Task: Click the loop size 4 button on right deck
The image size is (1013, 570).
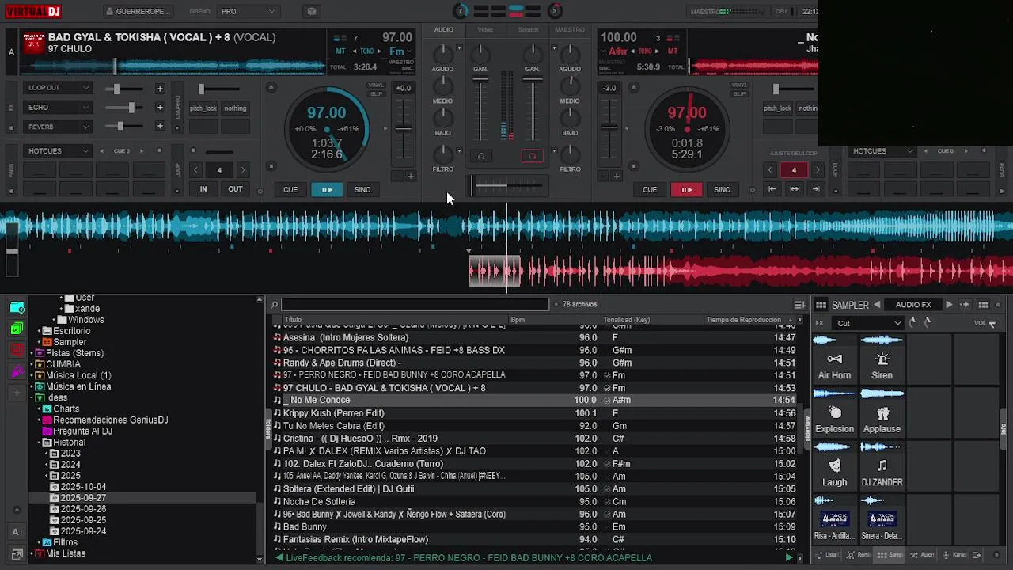Action: [794, 170]
